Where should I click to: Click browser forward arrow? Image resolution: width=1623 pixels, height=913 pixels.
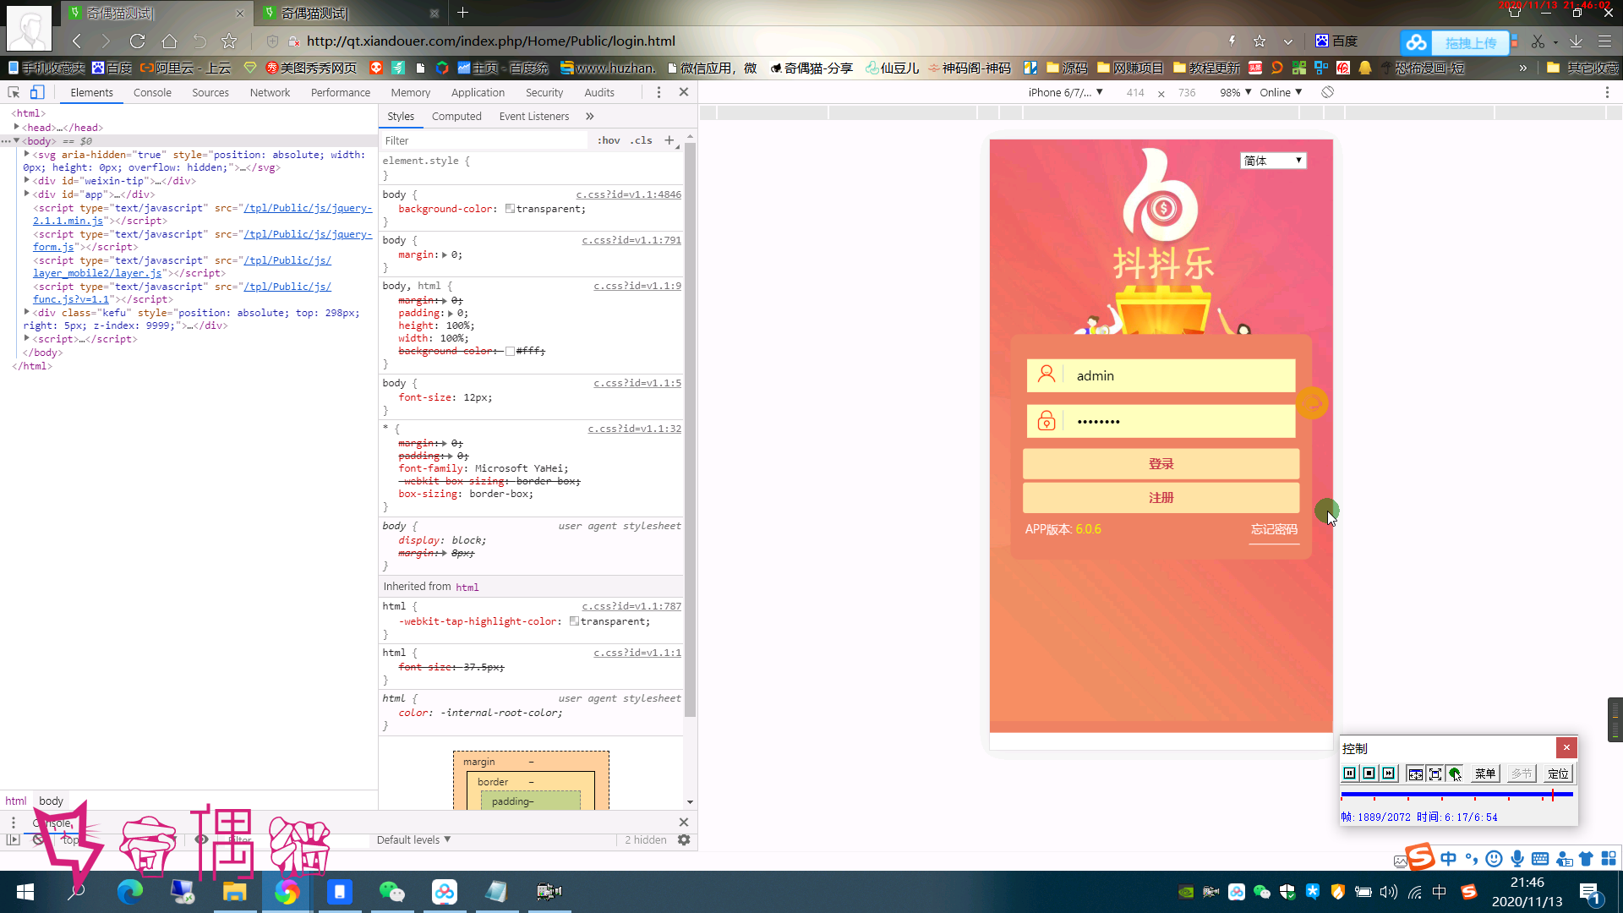point(106,41)
